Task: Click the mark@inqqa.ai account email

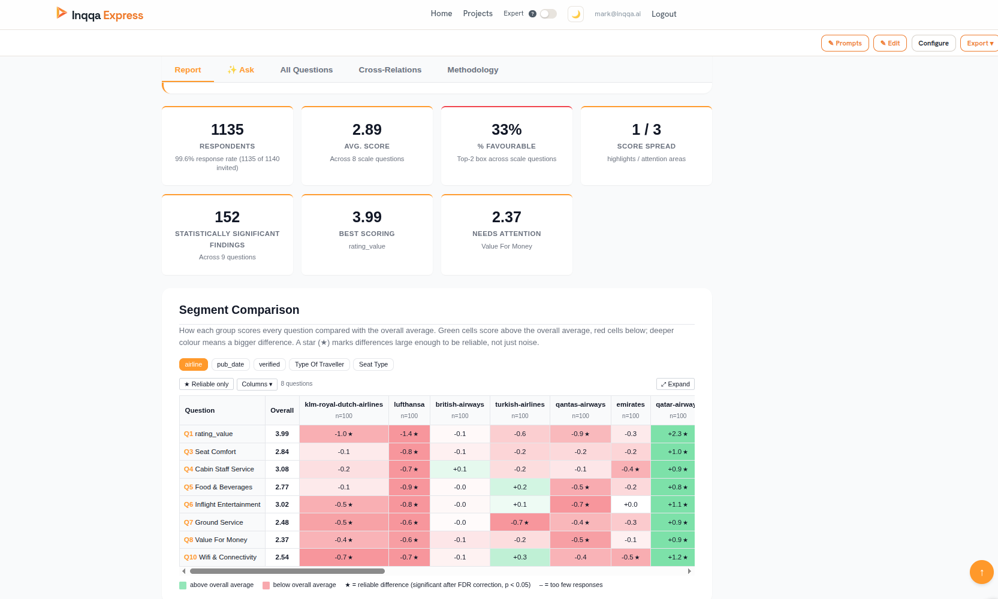Action: pos(617,14)
